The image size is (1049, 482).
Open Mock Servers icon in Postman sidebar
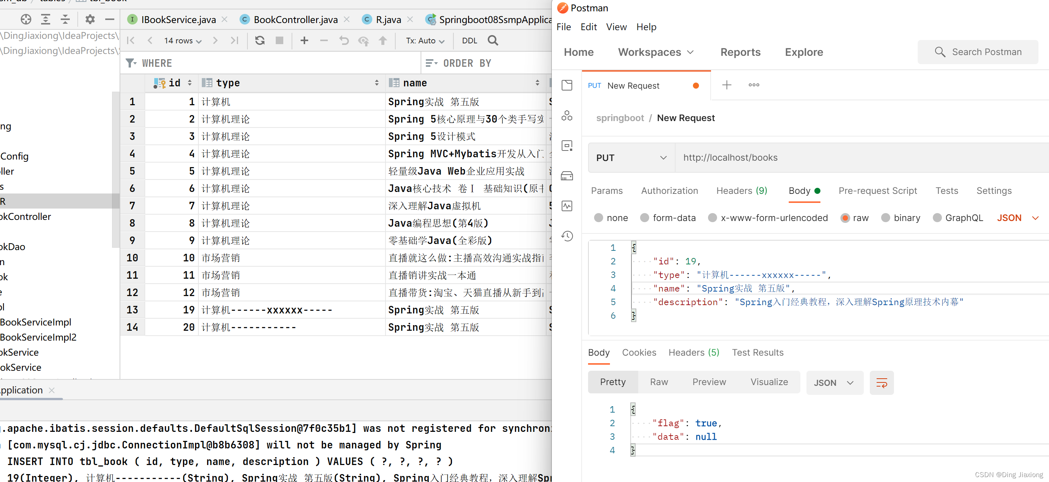[x=567, y=176]
